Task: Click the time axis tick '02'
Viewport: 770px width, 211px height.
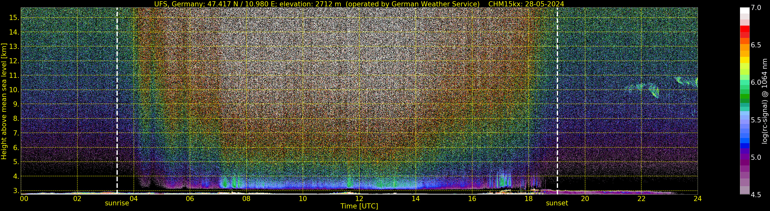Action: point(77,199)
